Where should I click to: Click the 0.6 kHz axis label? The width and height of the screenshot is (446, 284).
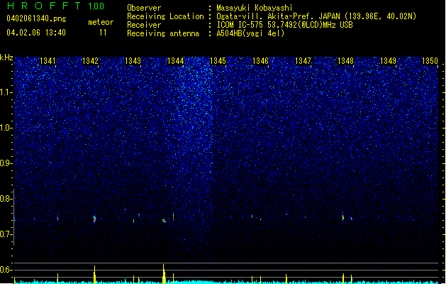click(x=6, y=270)
